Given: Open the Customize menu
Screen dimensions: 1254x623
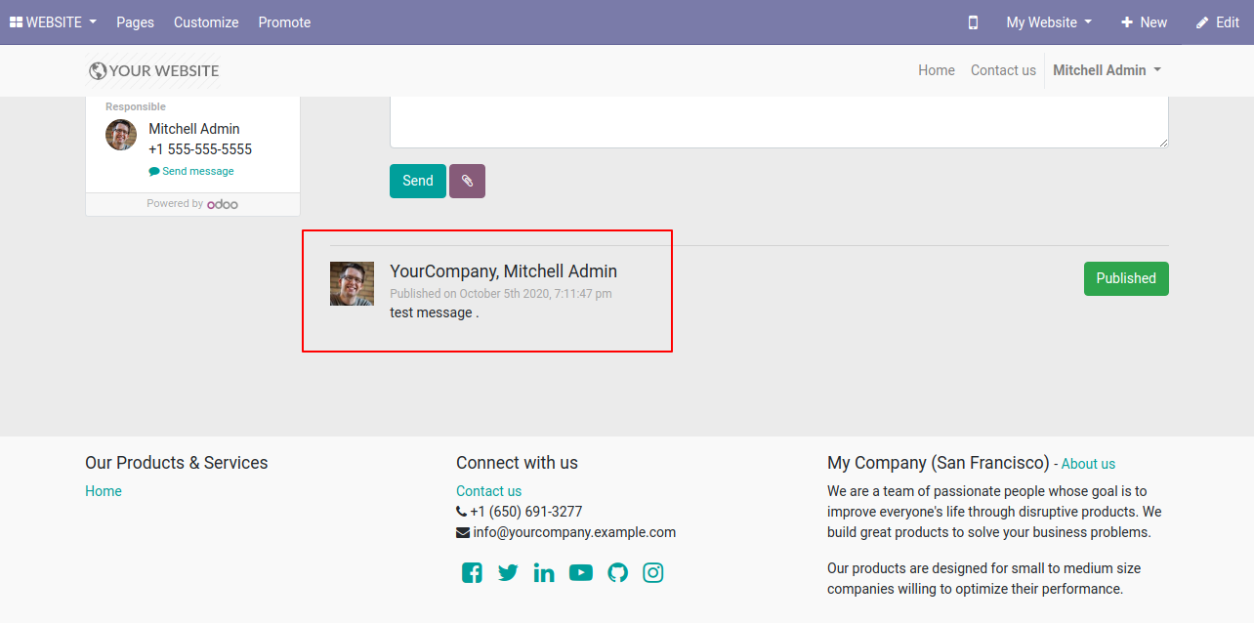Looking at the screenshot, I should pyautogui.click(x=206, y=22).
